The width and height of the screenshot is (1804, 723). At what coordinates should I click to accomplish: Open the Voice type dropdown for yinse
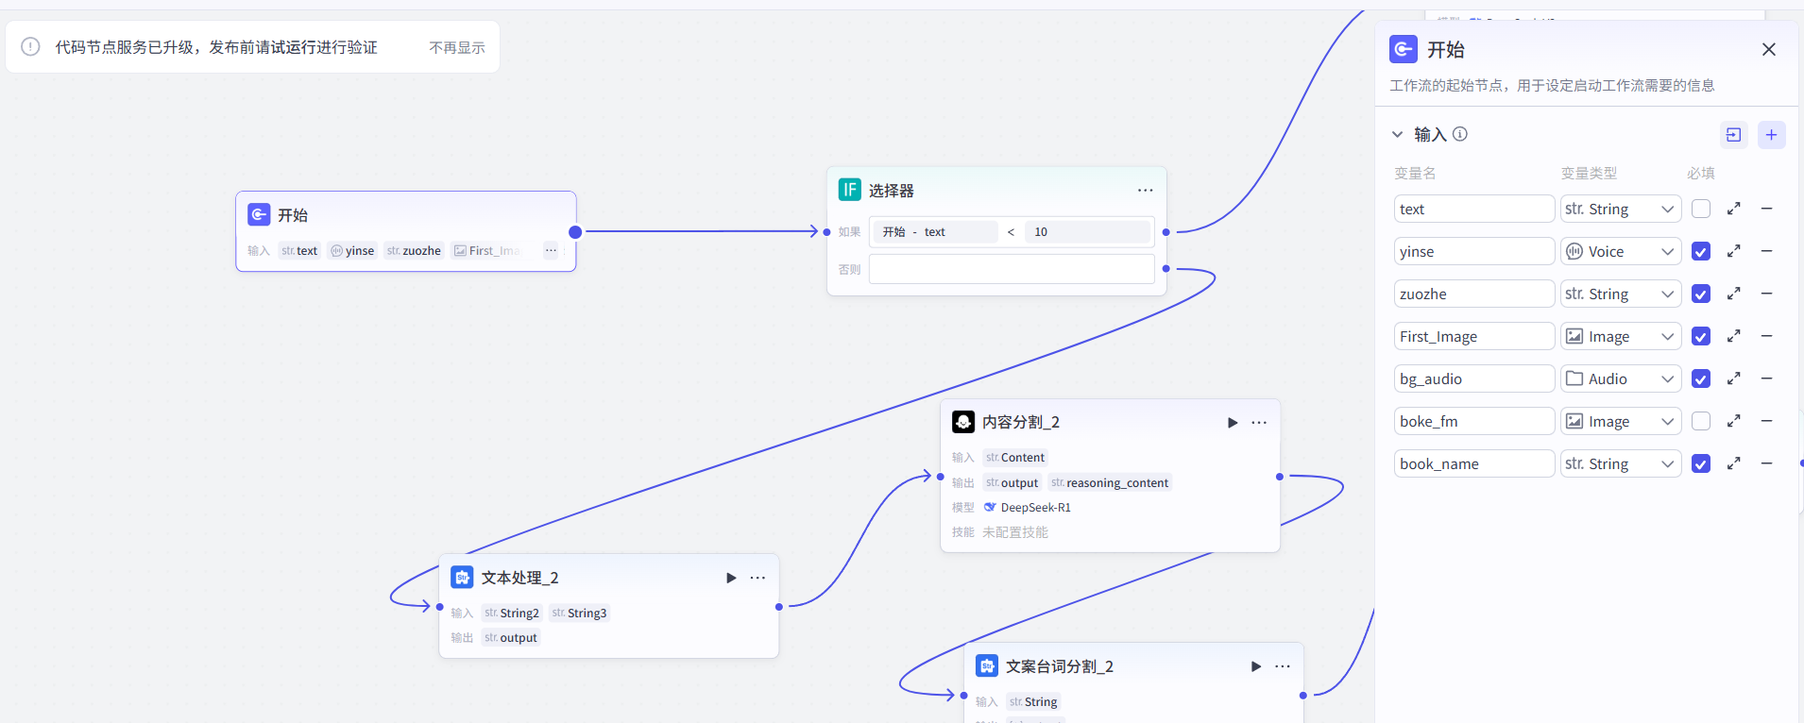click(x=1620, y=251)
